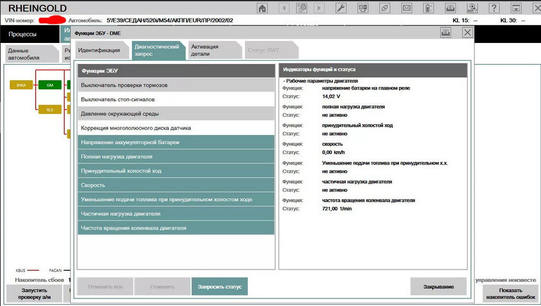Close the DME ECU functions dialog

[467, 33]
